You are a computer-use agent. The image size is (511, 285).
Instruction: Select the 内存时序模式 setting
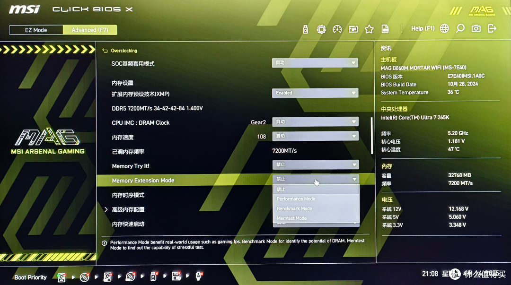(128, 195)
